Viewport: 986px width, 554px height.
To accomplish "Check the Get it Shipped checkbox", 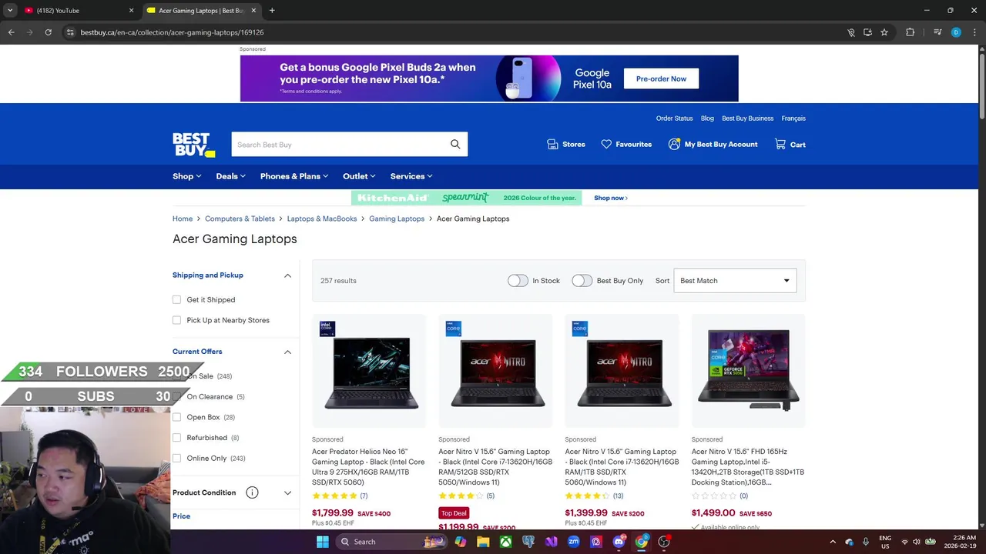I will coord(177,299).
